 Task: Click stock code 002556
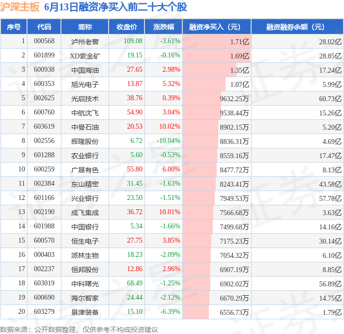coord(44,141)
